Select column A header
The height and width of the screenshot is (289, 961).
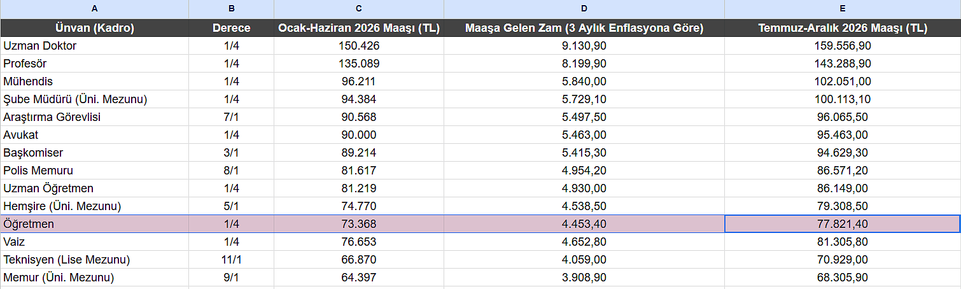94,8
